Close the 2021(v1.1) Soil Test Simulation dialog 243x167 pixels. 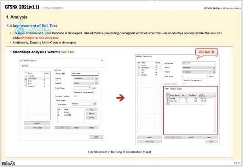[217, 57]
